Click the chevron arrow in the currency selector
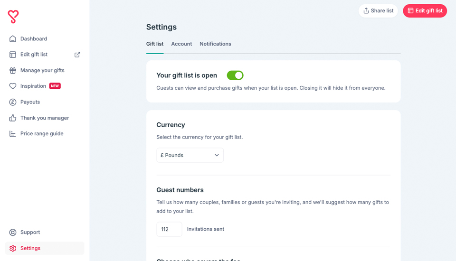This screenshot has height=261, width=456. [x=217, y=155]
